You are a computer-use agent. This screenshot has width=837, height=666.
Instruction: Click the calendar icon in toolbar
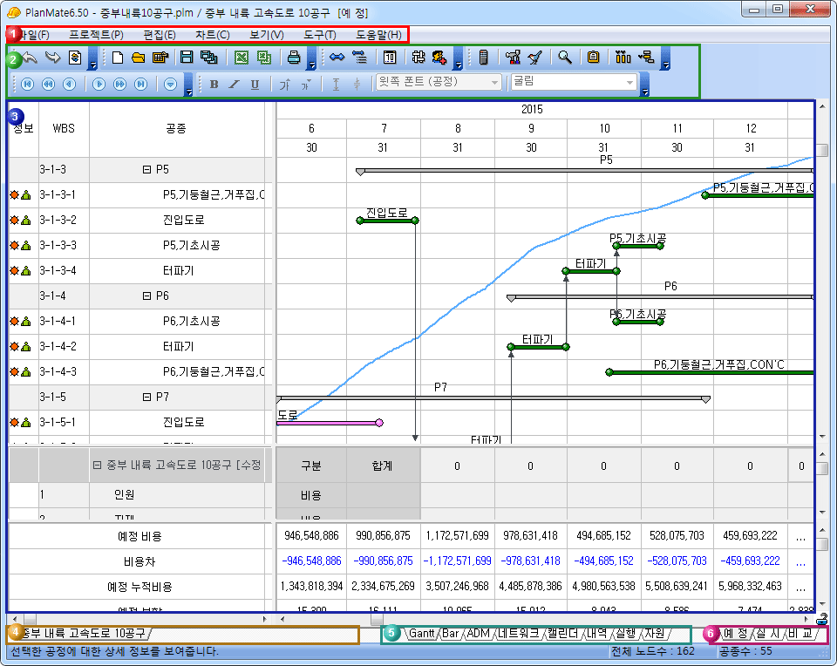pos(390,58)
